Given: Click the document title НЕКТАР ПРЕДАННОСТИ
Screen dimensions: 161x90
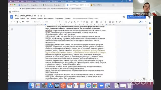Looking at the screenshot, I should click(x=25, y=16).
